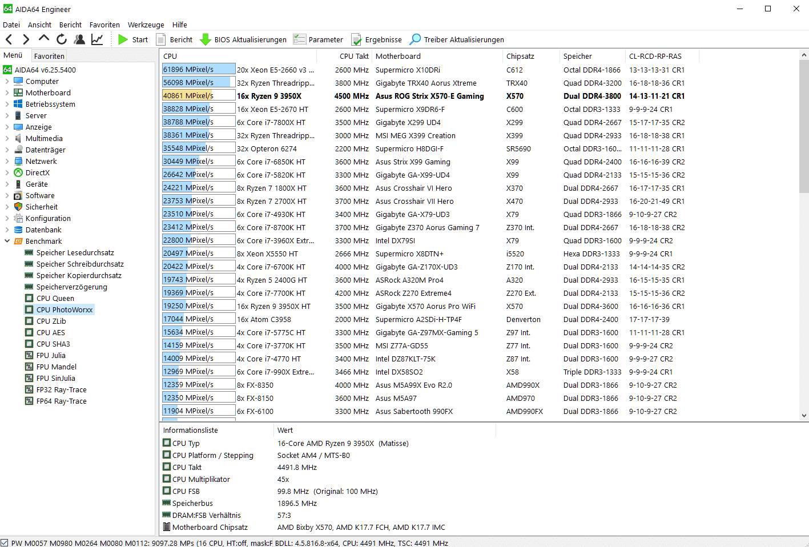Viewport: 809px width, 547px height.
Task: Open the FP32 Ray-Trace benchmark icon
Action: [29, 389]
